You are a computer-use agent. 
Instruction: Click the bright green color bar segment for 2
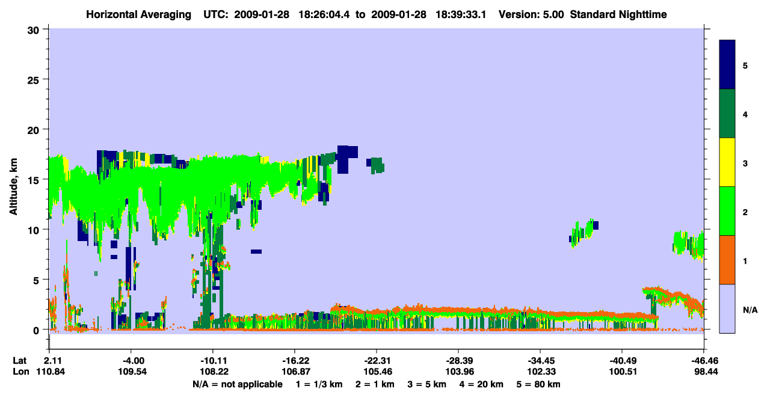tap(727, 211)
